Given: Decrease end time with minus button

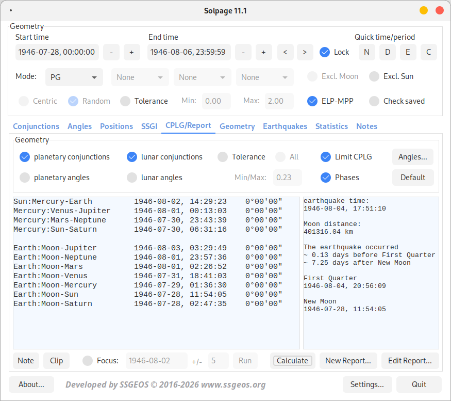Looking at the screenshot, I should [243, 52].
